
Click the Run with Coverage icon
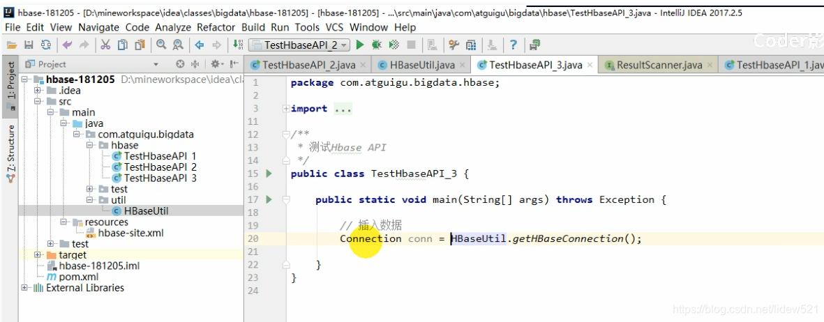click(x=394, y=45)
